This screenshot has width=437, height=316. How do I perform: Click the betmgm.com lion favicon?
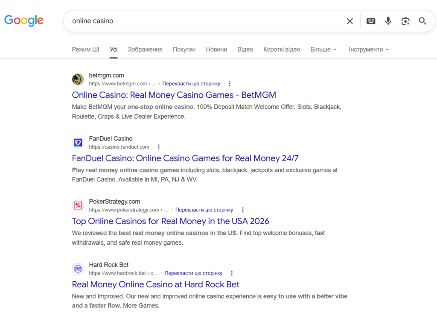(78, 79)
